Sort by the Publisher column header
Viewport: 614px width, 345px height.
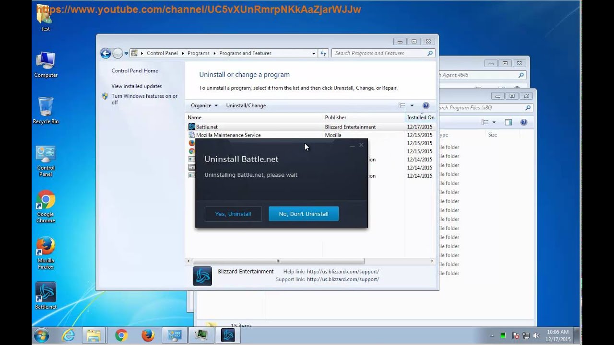tap(364, 117)
